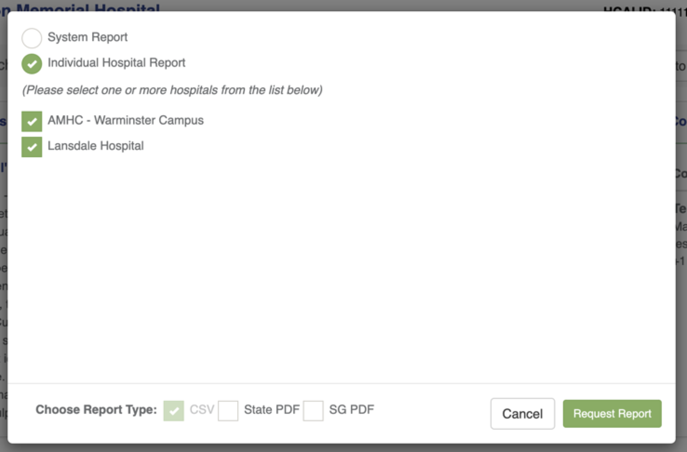Click the 'System Report' label text
The image size is (687, 452).
click(x=88, y=37)
